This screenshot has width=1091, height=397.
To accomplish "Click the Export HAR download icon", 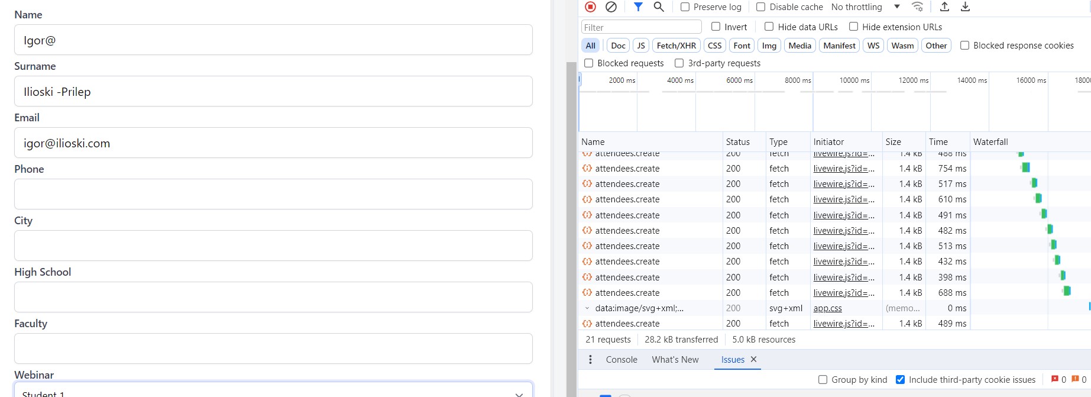I will click(x=965, y=7).
